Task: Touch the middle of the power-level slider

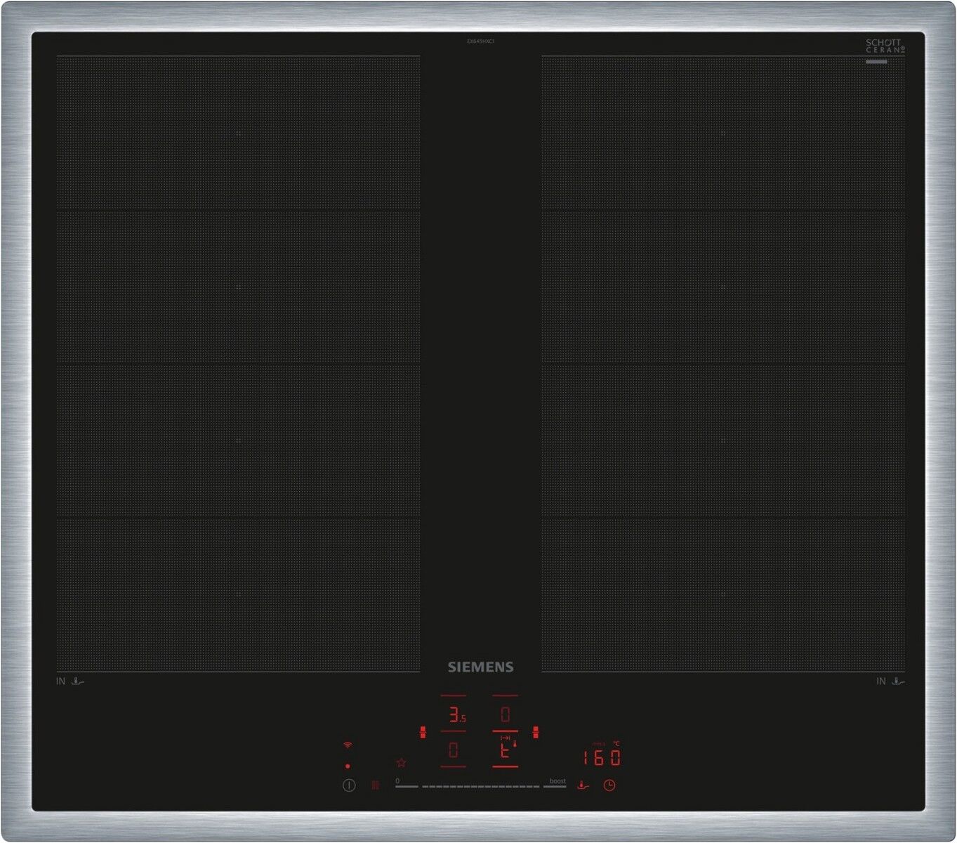Action: click(x=481, y=786)
